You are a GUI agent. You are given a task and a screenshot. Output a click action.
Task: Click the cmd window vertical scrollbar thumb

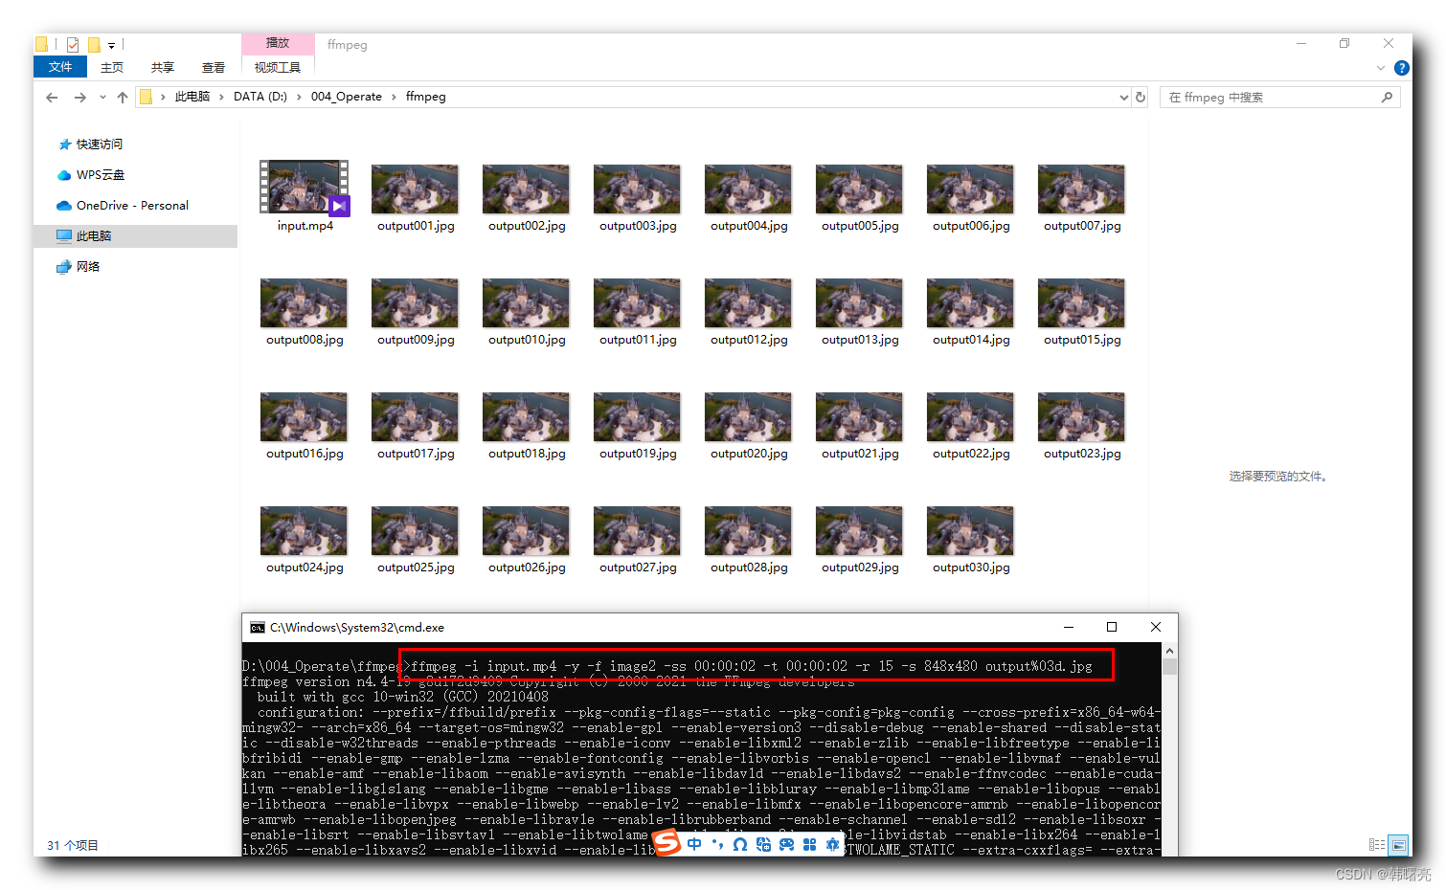click(x=1169, y=667)
